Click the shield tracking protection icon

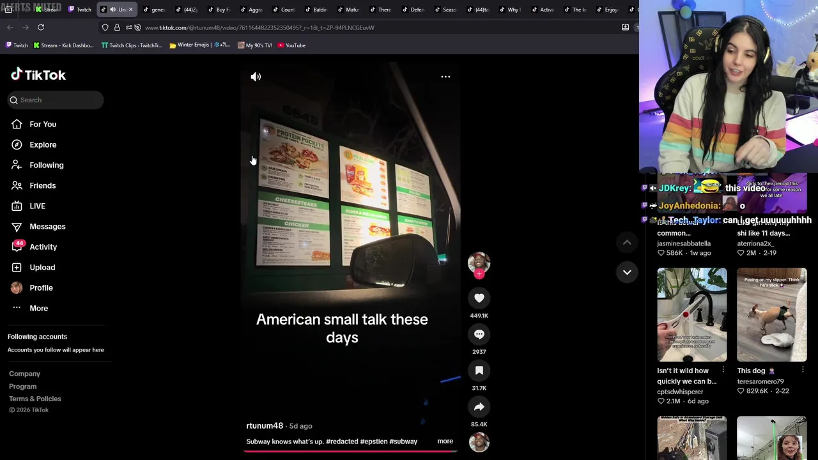pos(105,27)
